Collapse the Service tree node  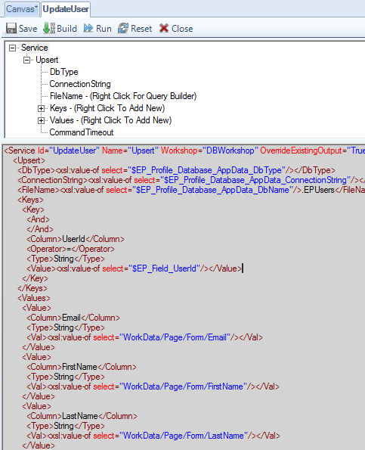(12, 48)
